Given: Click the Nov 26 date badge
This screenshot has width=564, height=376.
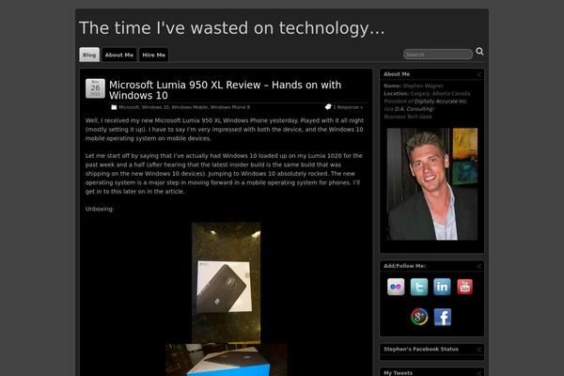Looking at the screenshot, I should pos(95,88).
